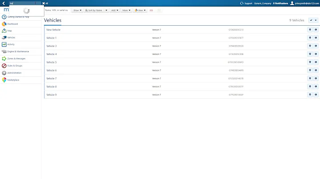Open the Map menu item
The height and width of the screenshot is (179, 320).
point(10,31)
